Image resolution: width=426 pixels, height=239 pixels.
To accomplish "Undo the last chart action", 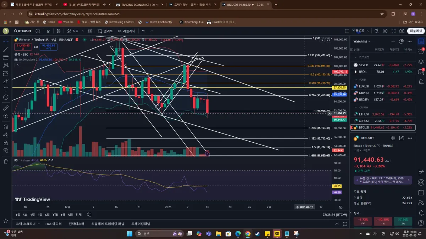I will 144,31.
